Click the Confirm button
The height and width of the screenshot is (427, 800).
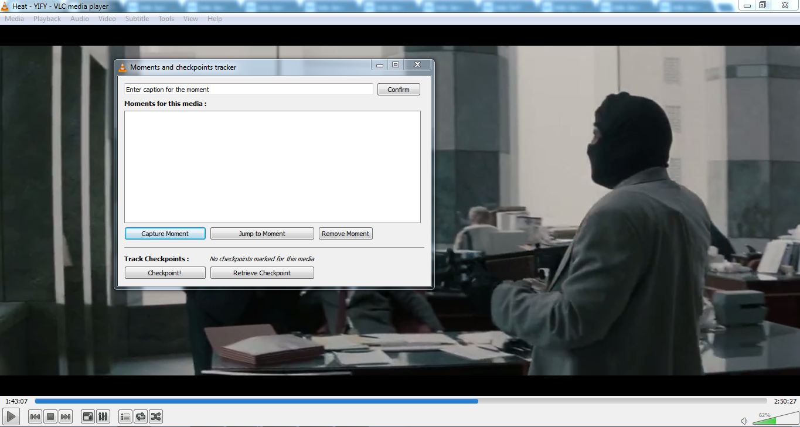[x=399, y=90]
